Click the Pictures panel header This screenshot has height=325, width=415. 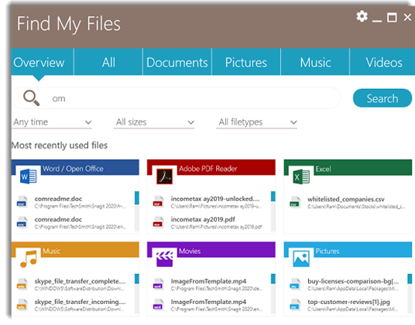[348, 249]
